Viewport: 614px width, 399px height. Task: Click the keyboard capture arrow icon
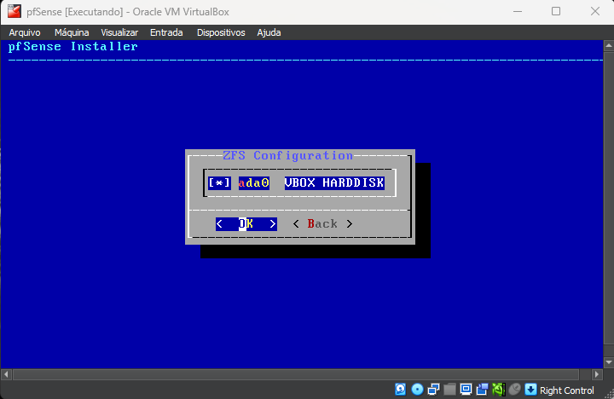pyautogui.click(x=530, y=390)
